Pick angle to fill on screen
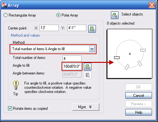The height and width of the screenshot is (122, 158). click(88, 67)
